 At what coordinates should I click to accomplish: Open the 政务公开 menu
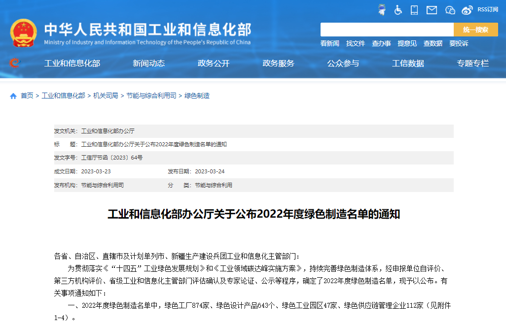[x=214, y=63]
